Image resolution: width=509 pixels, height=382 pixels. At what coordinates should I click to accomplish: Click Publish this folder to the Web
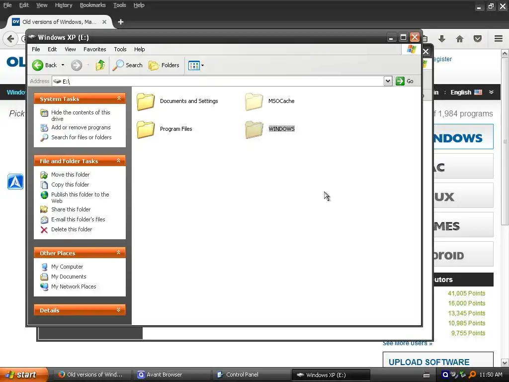pos(80,197)
